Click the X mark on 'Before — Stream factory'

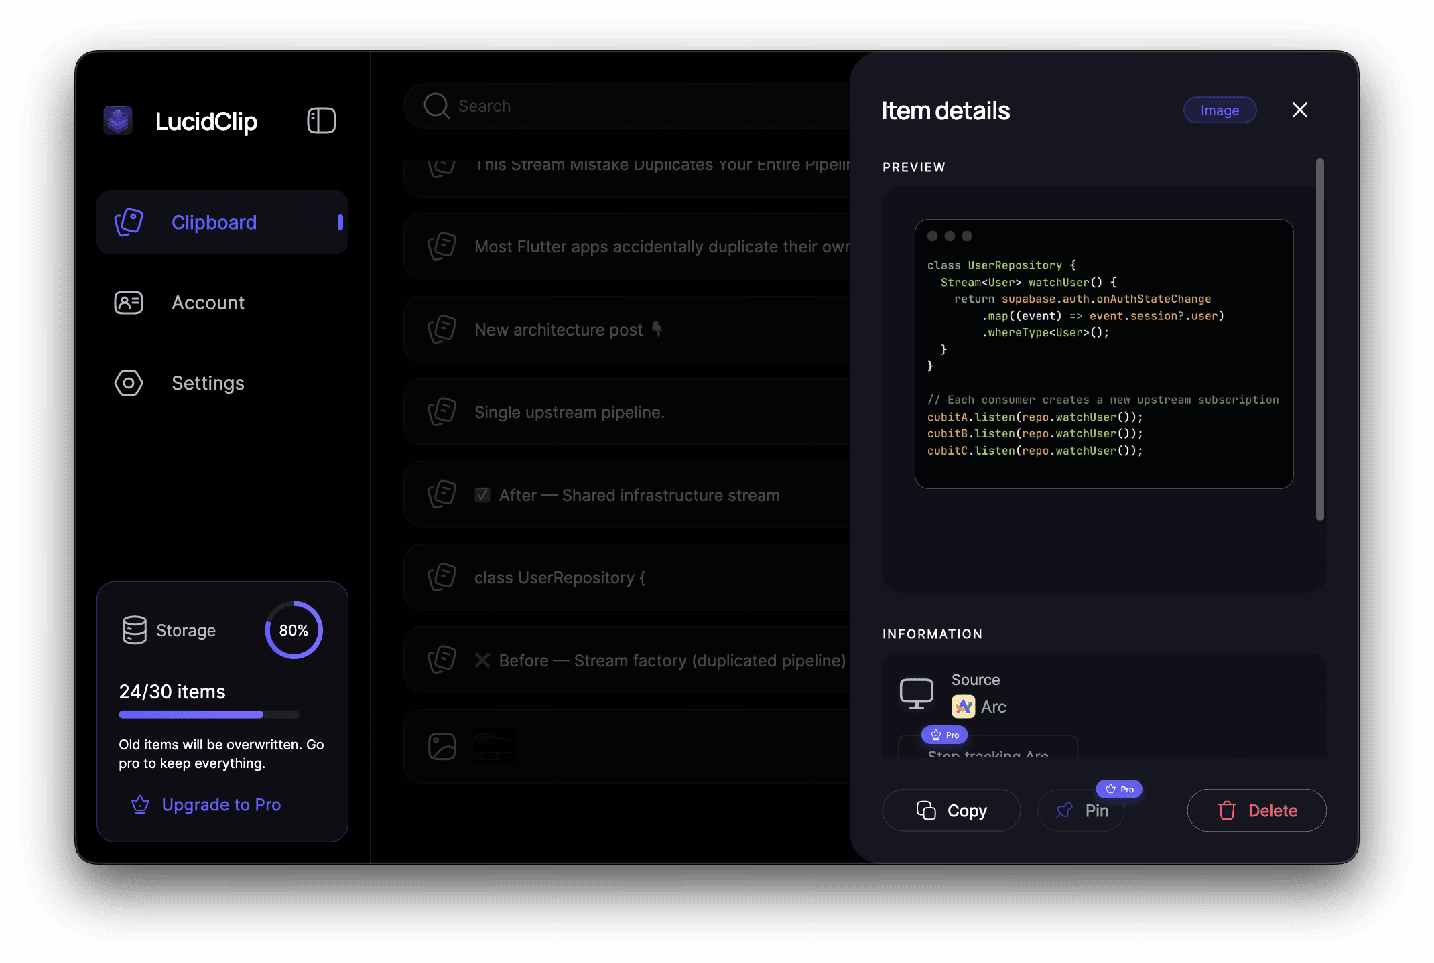[x=482, y=660]
